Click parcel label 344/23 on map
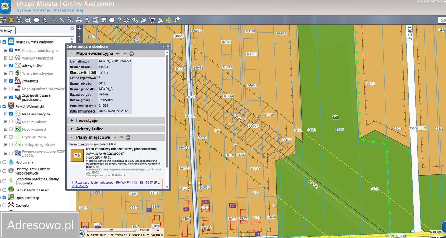 click(253, 126)
